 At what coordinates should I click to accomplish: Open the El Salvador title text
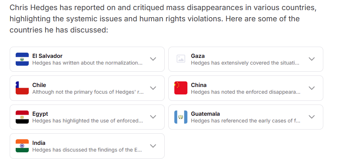pyautogui.click(x=47, y=56)
